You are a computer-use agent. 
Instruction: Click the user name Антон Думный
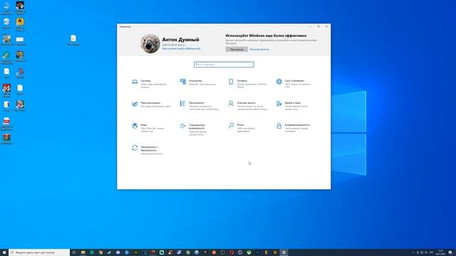click(180, 40)
